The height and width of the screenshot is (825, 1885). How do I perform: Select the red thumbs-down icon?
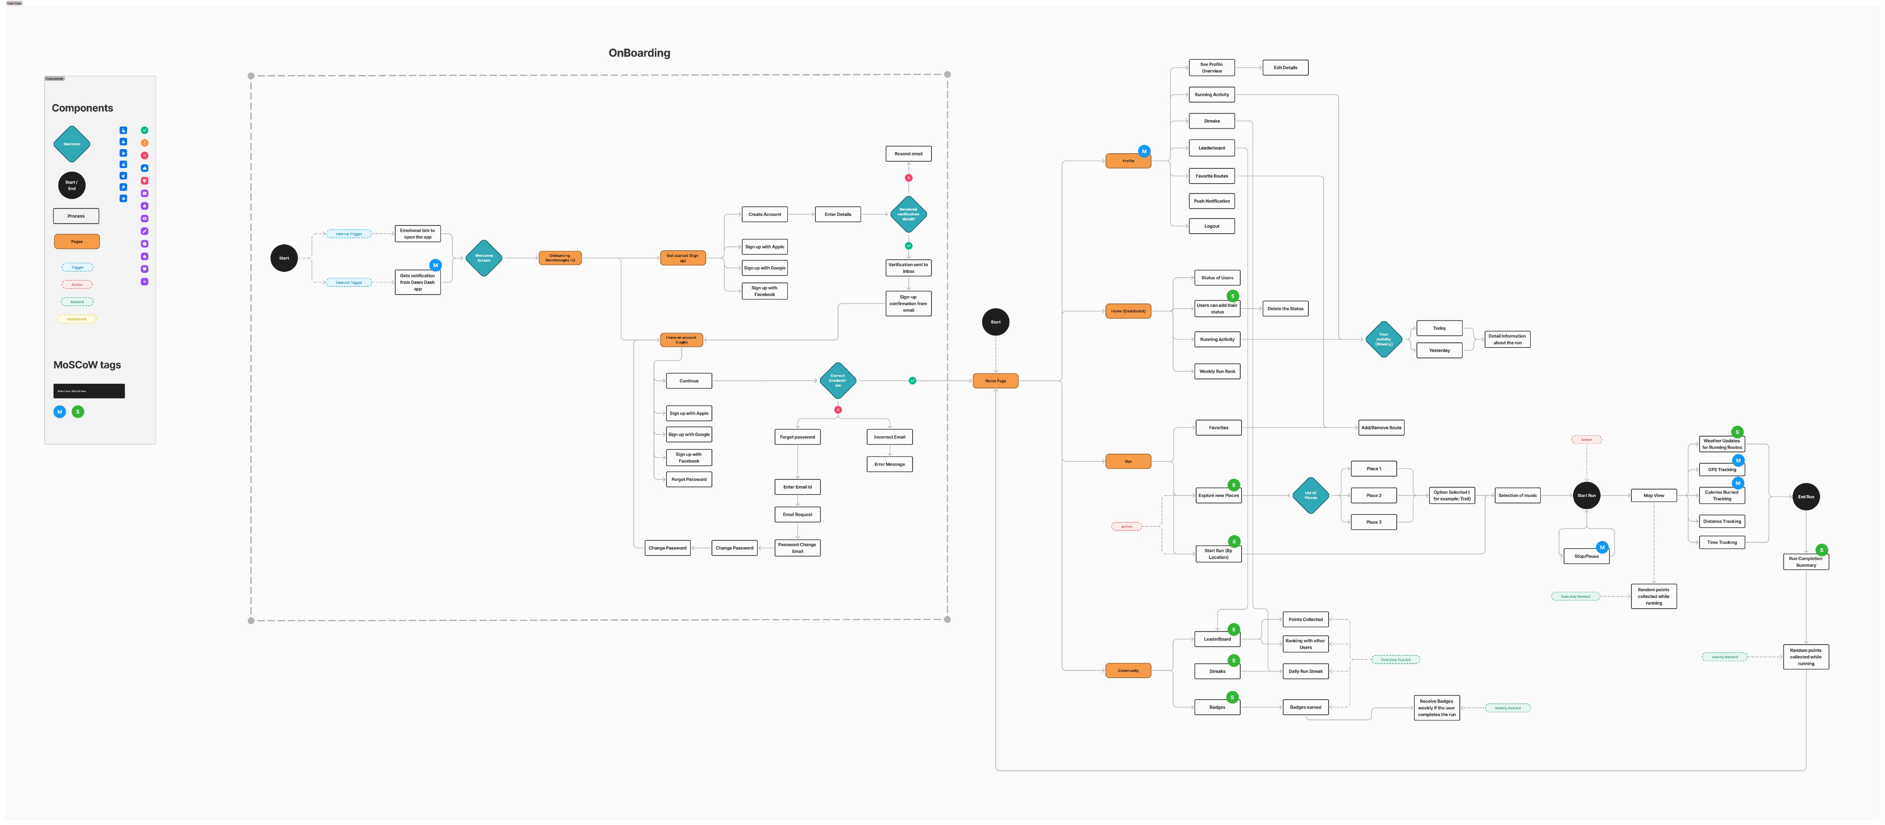tap(145, 181)
